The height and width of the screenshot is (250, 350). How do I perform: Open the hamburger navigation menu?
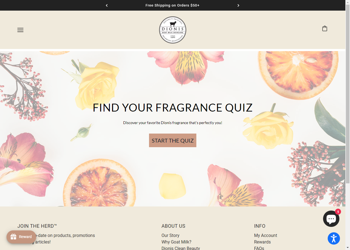[20, 30]
